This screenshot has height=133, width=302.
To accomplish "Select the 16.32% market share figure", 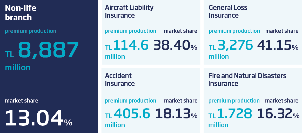I will click(278, 114).
